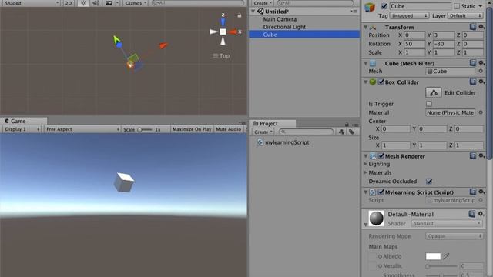Click the Albedo white color swatch
The width and height of the screenshot is (493, 277).
(x=433, y=256)
